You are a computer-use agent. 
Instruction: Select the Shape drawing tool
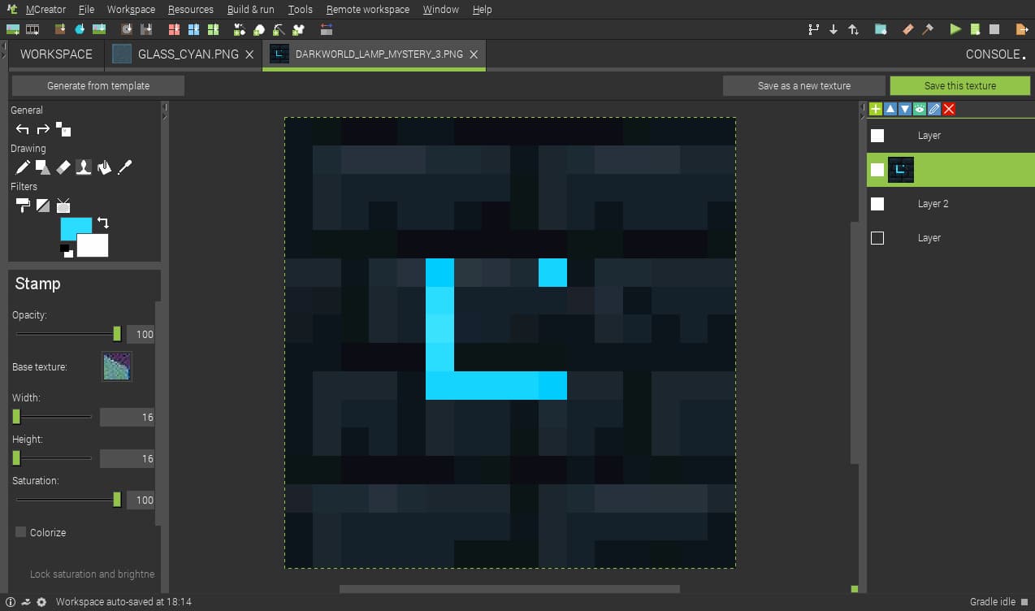(42, 167)
